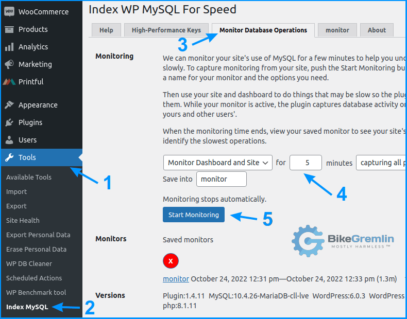The image size is (407, 319).
Task: Delete saved monitor with red X icon
Action: click(171, 261)
